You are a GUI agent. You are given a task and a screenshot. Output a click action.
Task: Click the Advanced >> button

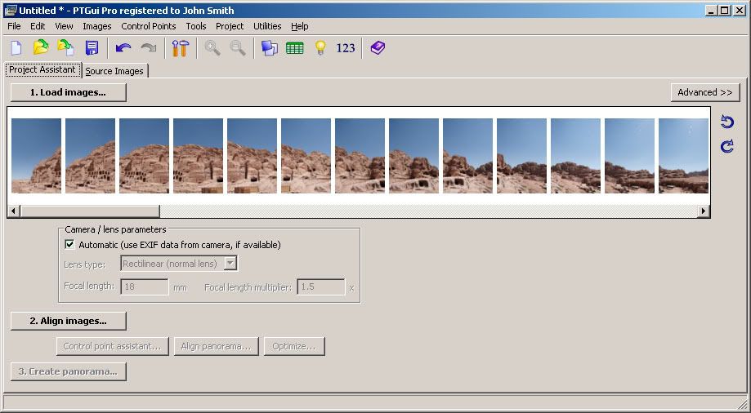tap(705, 92)
